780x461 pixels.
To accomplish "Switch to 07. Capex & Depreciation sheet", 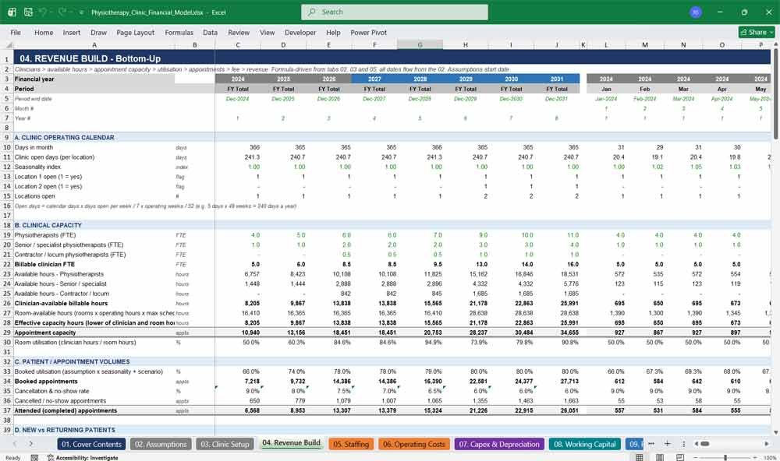I will (499, 444).
